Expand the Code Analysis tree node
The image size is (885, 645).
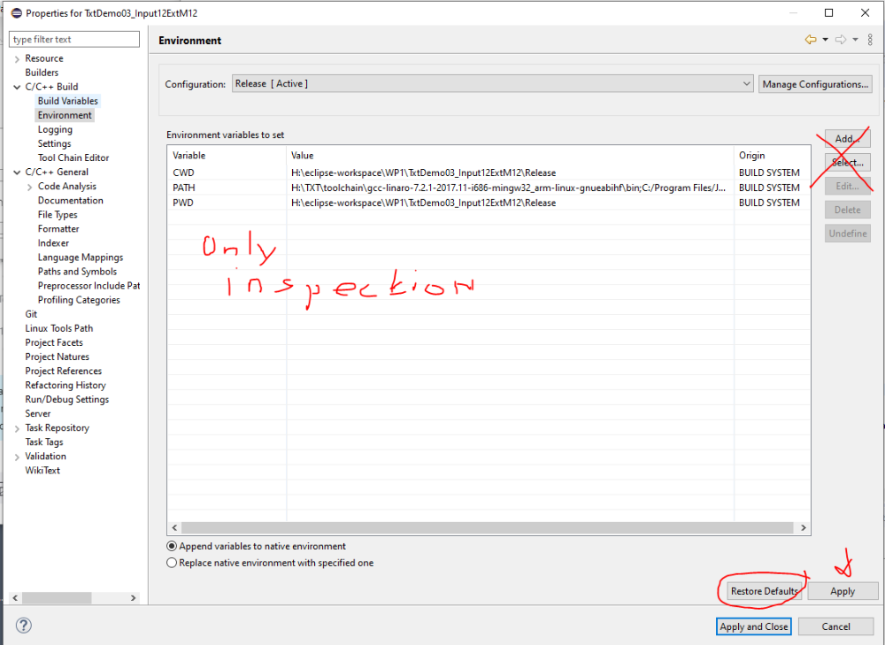[29, 187]
